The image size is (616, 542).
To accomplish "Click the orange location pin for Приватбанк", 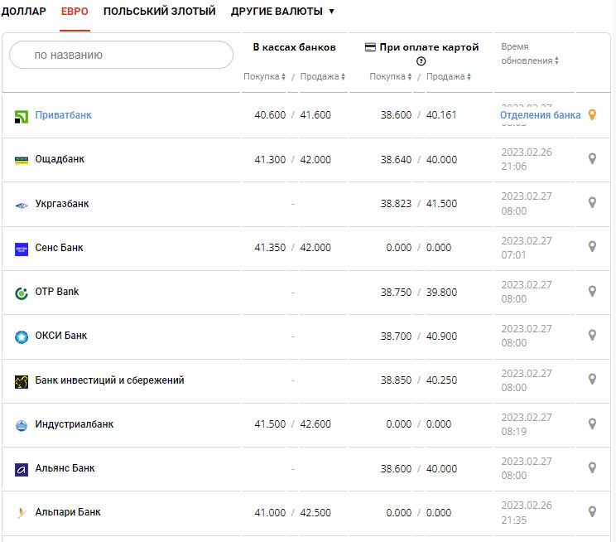I will [592, 115].
